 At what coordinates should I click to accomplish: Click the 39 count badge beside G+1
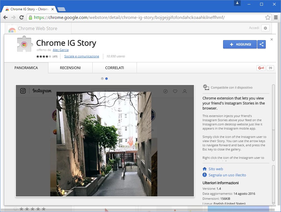point(270,68)
